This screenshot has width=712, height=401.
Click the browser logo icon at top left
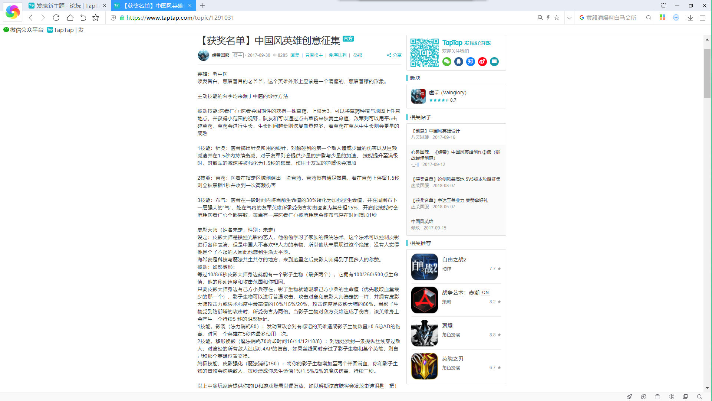[x=13, y=12]
